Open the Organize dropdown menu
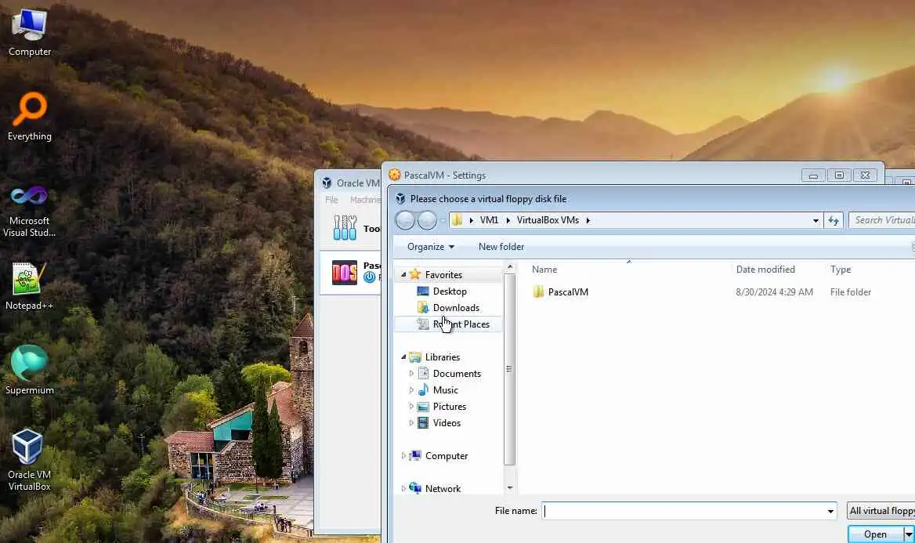915x543 pixels. (x=431, y=246)
